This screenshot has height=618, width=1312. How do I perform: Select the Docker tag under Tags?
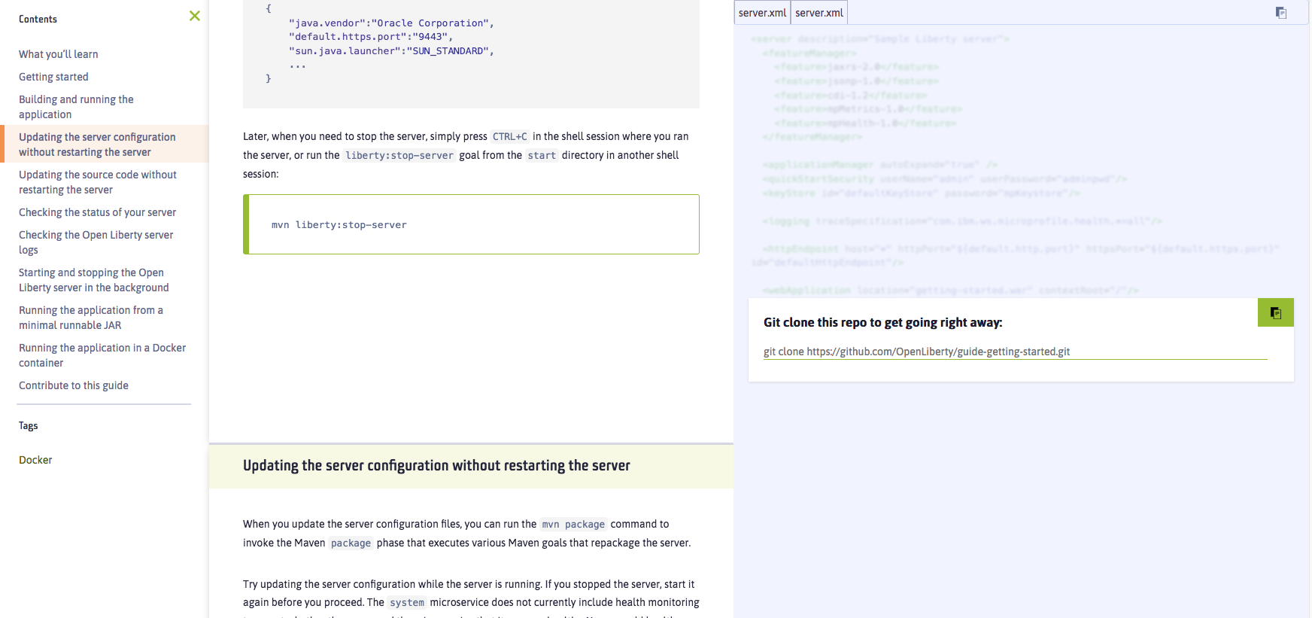[35, 460]
